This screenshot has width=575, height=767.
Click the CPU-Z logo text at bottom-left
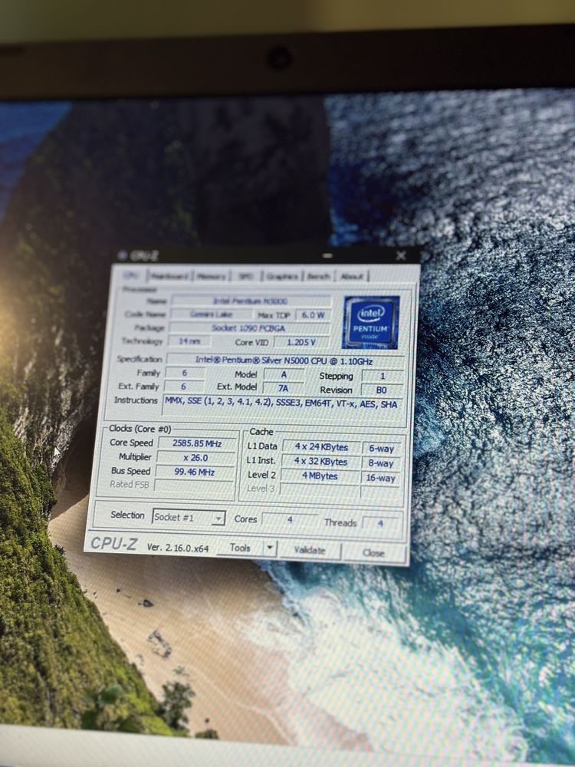point(114,544)
